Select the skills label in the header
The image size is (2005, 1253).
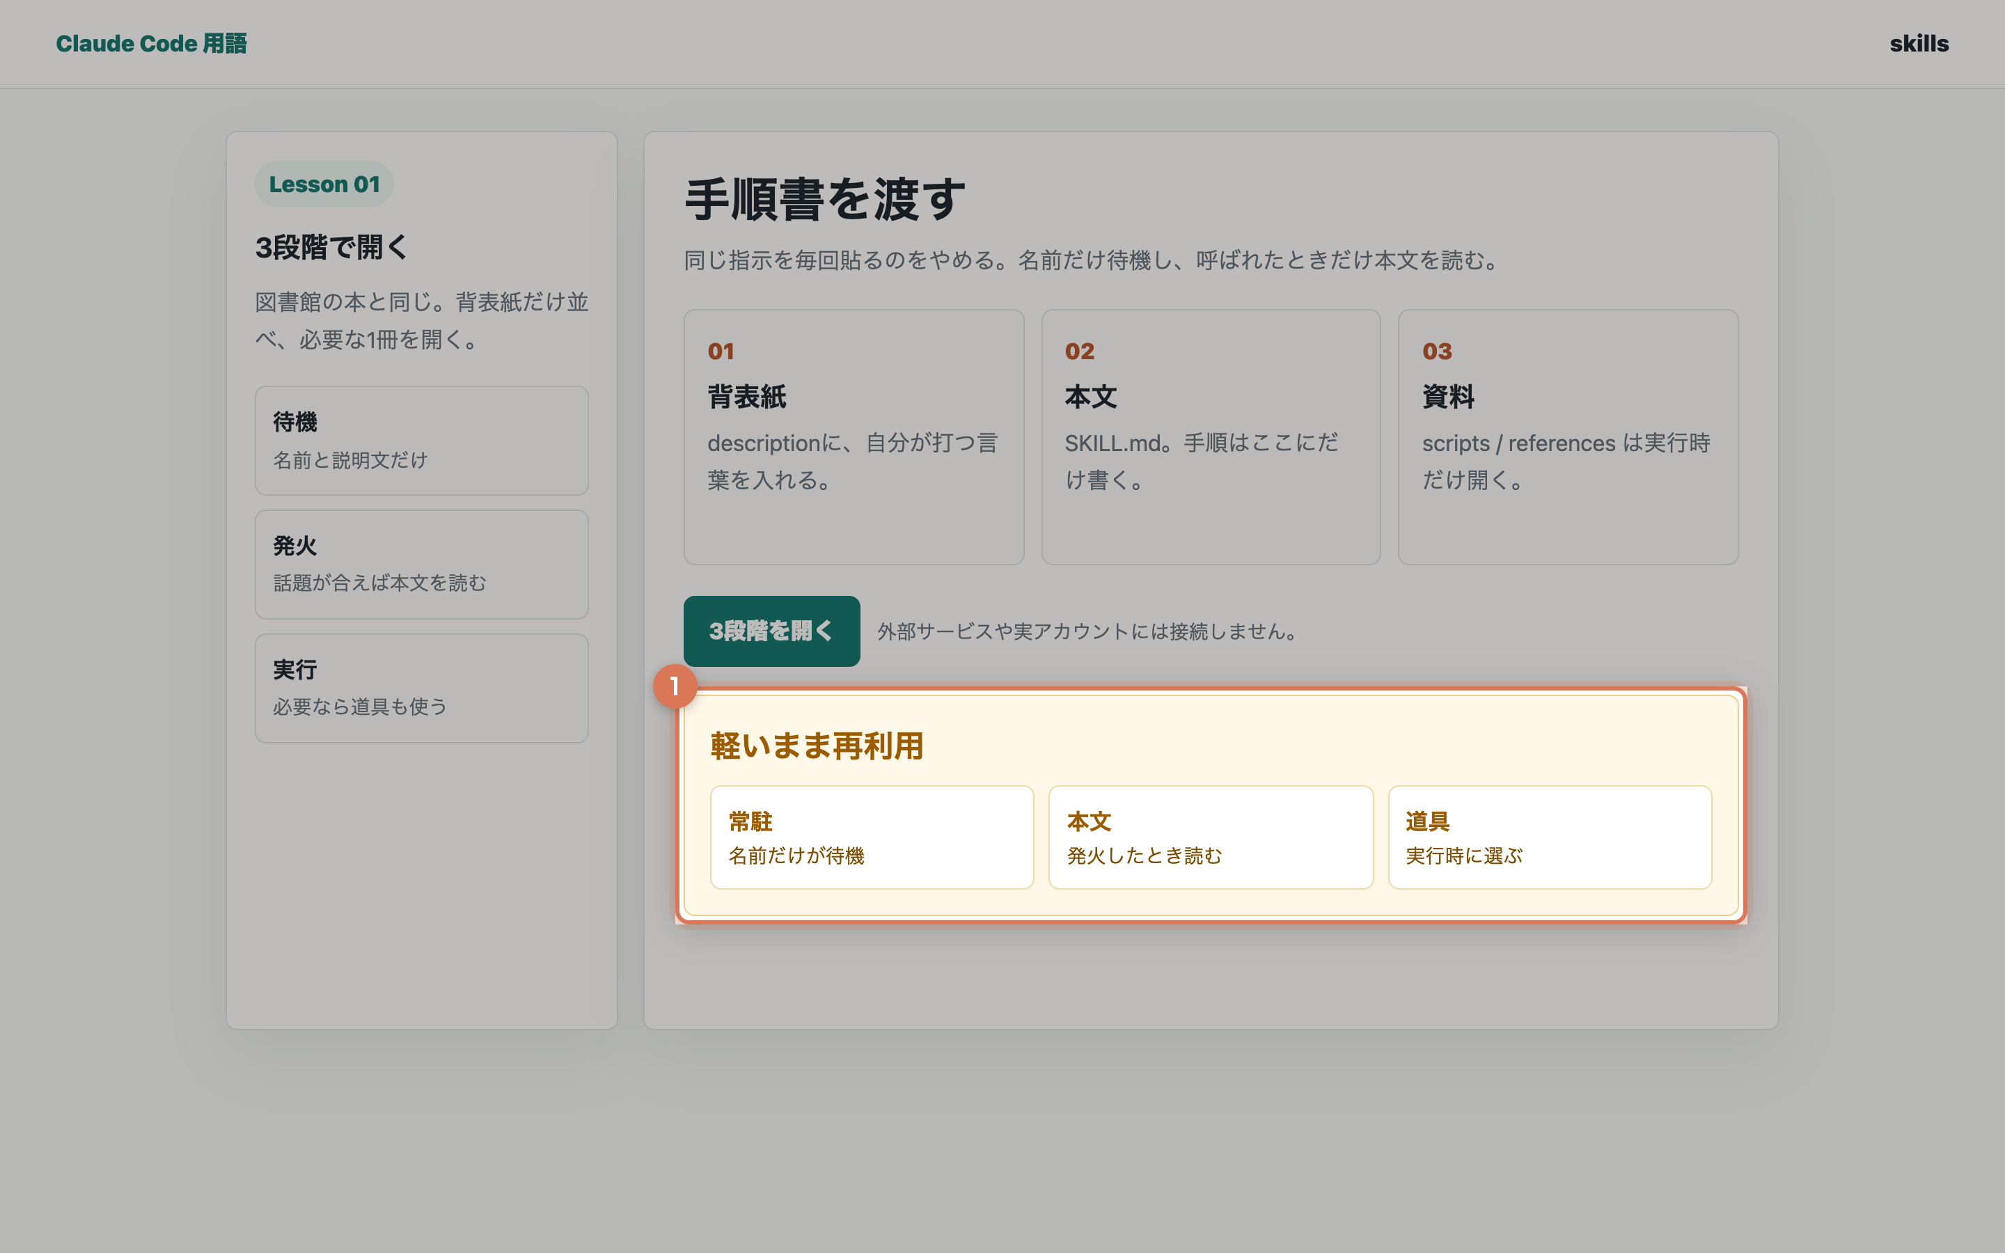coord(1919,43)
